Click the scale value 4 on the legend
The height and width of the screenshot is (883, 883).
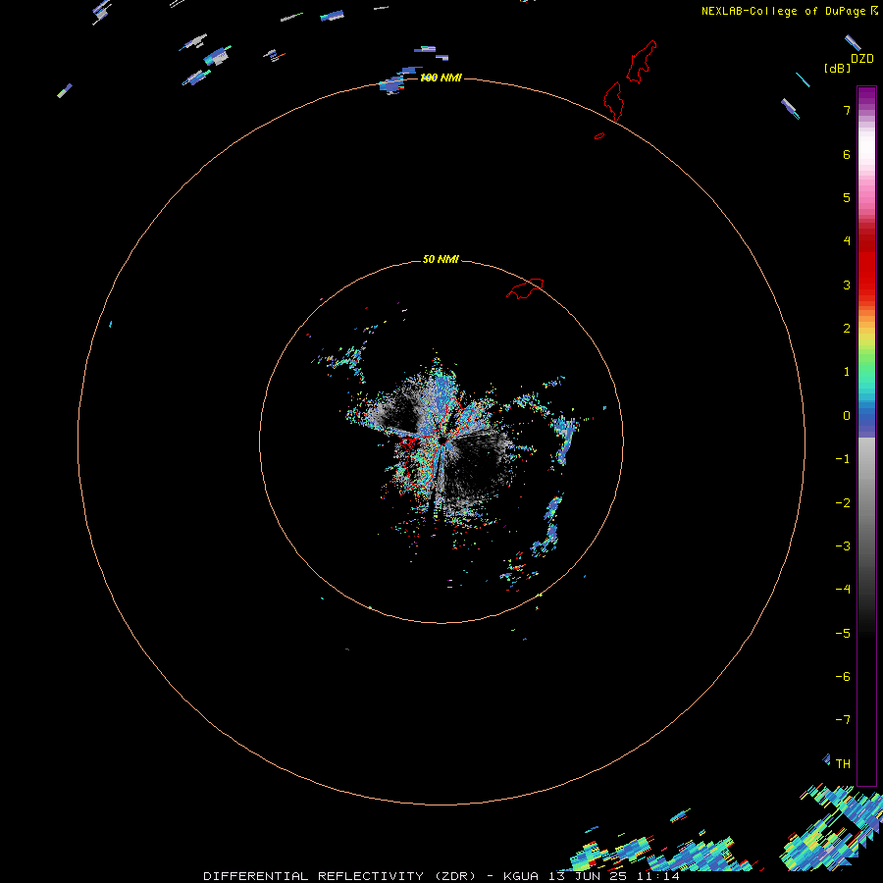point(847,241)
